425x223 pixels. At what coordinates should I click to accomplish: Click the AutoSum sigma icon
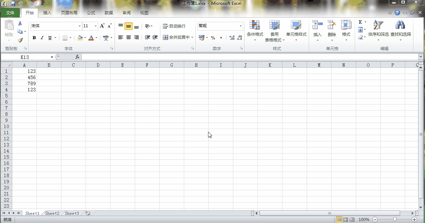(x=360, y=22)
